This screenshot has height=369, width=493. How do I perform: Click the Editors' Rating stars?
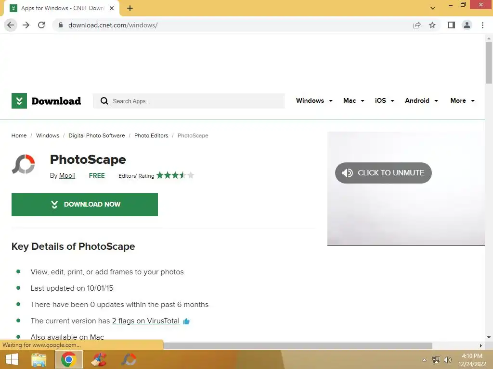tap(175, 175)
